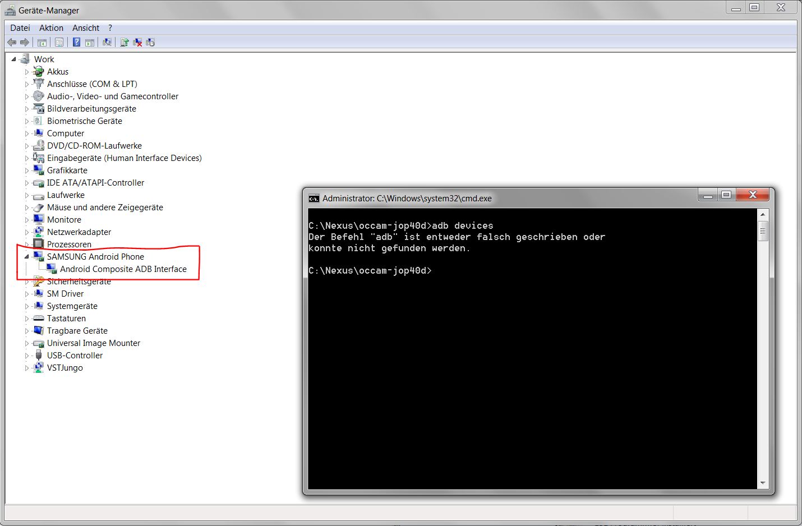Click the IDE ATA/ATAPI-Controller icon
Screen dimensions: 802x526
point(38,182)
